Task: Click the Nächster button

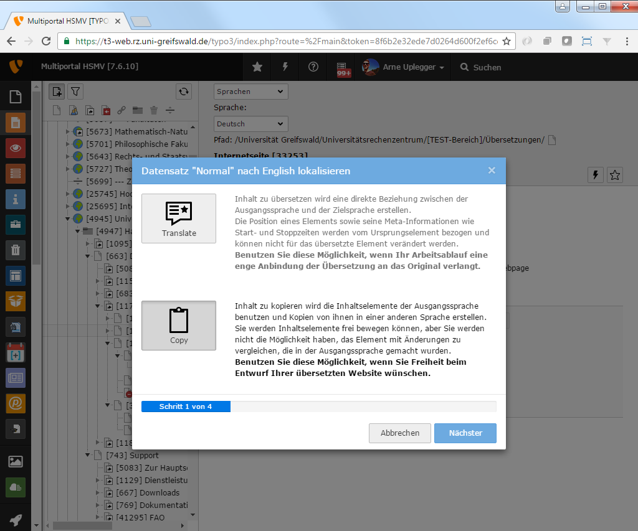Action: (465, 433)
